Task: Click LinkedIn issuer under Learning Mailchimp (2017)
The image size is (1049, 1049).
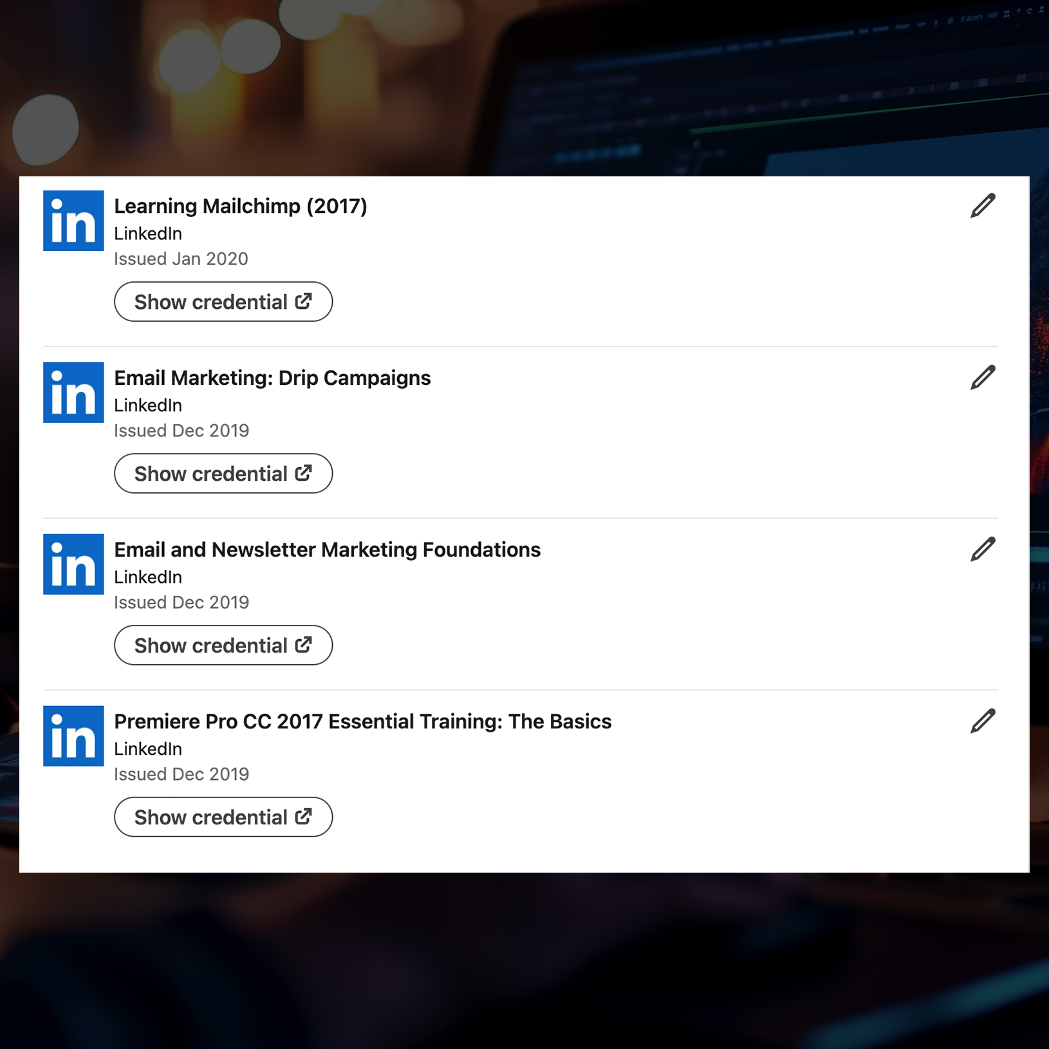Action: (148, 234)
